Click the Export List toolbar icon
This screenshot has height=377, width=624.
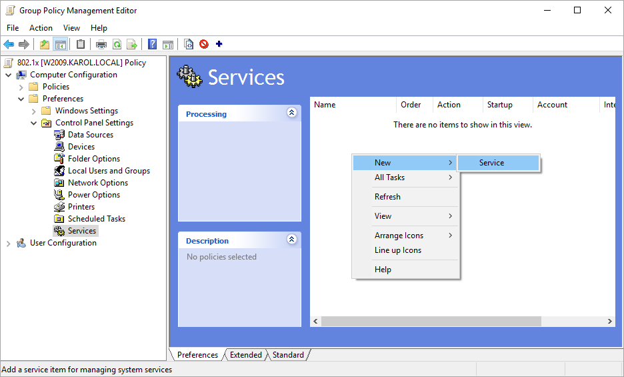132,45
